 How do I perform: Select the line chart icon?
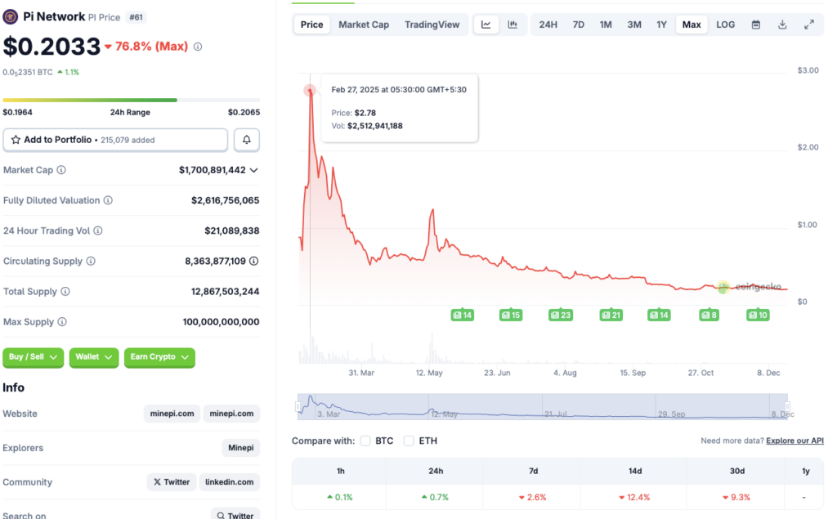[486, 25]
